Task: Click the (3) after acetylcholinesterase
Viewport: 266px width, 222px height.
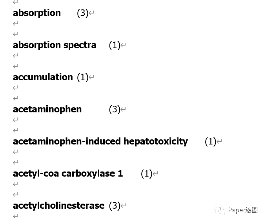Action: (x=115, y=206)
